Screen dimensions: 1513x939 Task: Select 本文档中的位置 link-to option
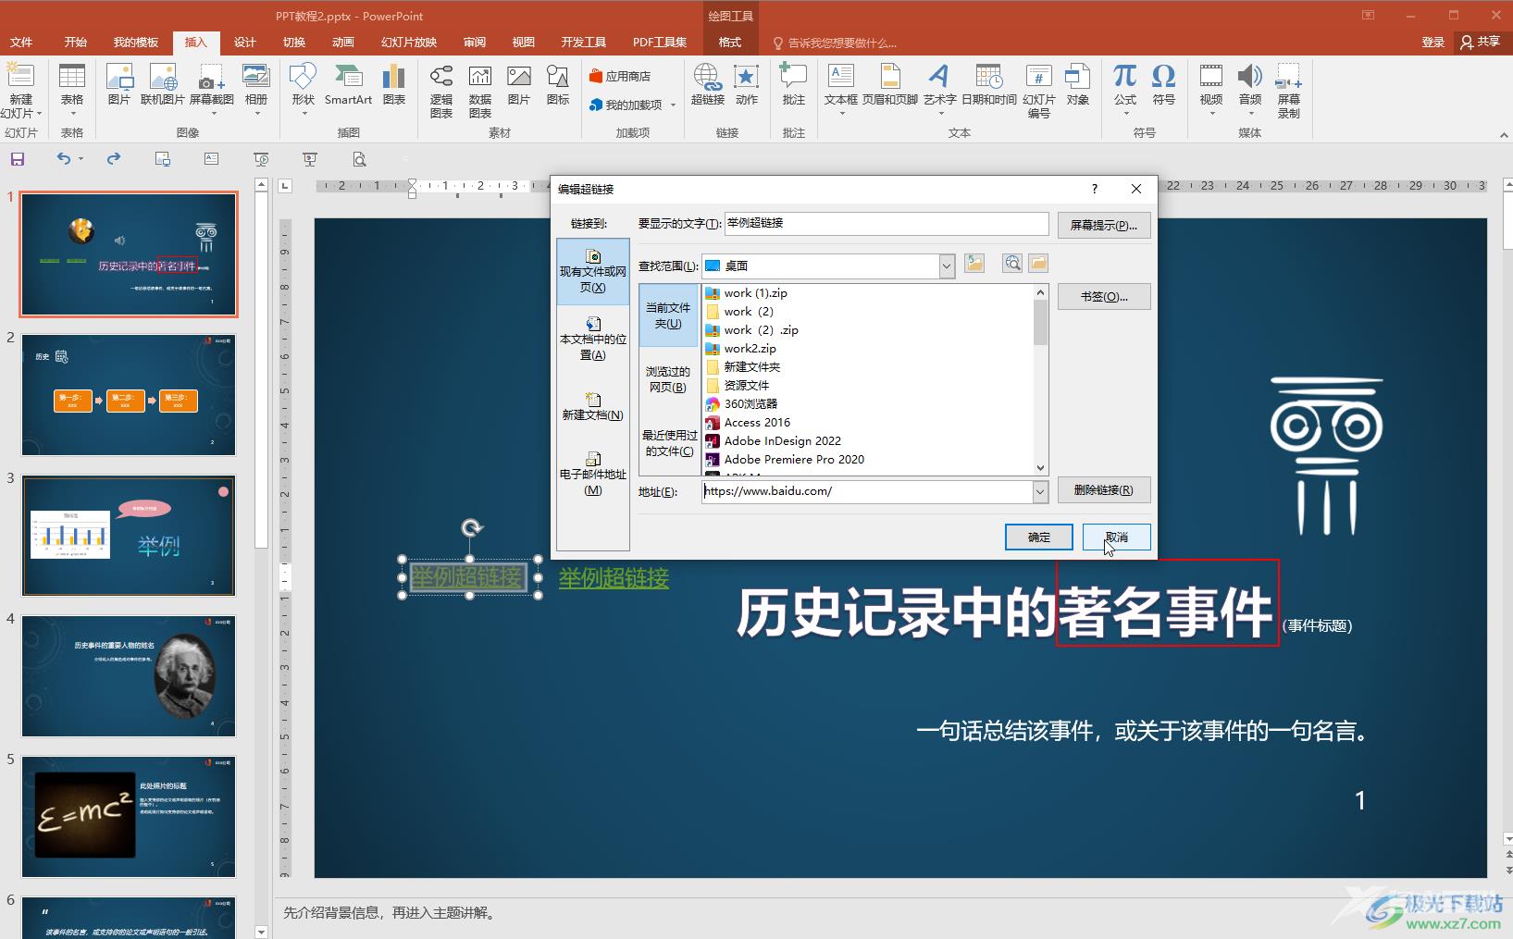[593, 339]
